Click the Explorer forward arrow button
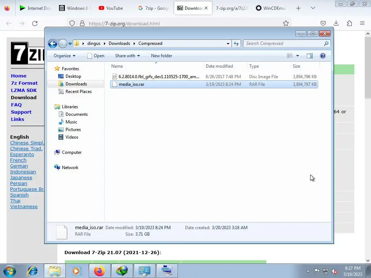 [x=63, y=43]
